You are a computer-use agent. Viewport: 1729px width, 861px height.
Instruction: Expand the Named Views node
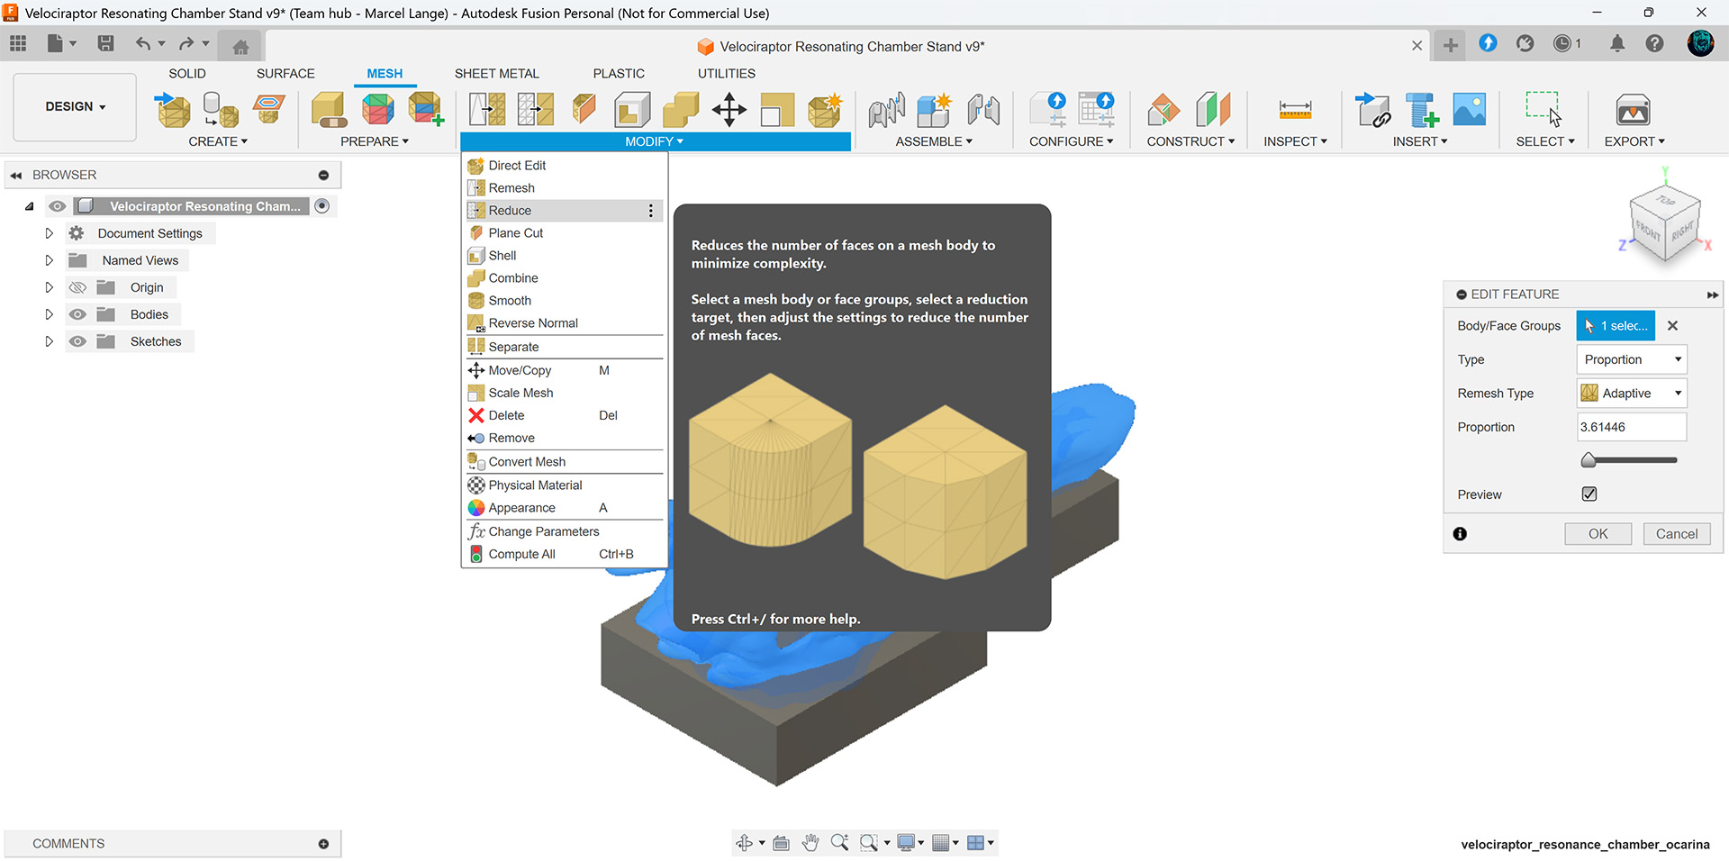pos(49,260)
